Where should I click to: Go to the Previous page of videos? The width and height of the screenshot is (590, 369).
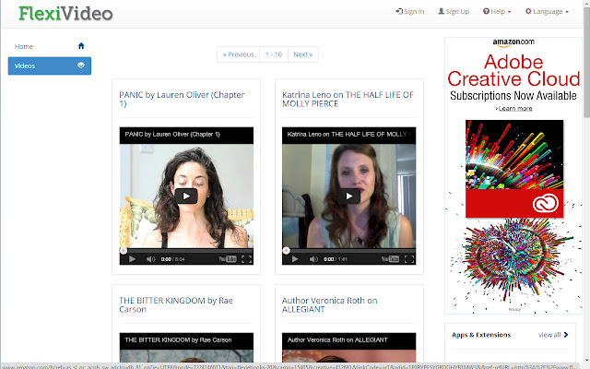(x=238, y=54)
